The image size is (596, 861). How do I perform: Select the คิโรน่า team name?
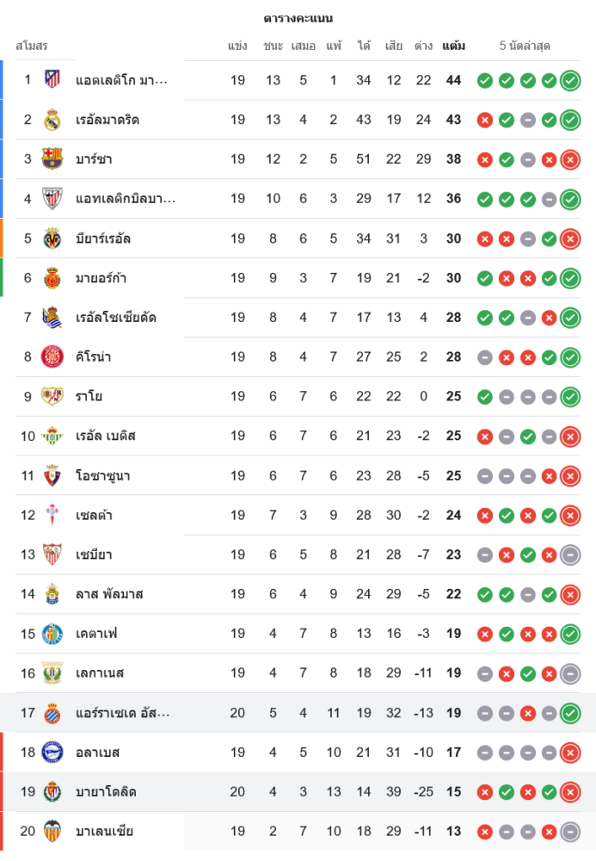click(x=93, y=356)
